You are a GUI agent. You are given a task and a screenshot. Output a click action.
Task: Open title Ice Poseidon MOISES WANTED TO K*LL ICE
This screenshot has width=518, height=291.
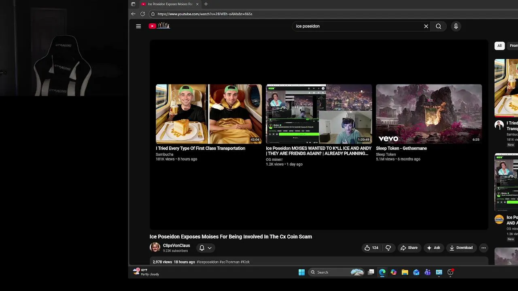point(318,151)
